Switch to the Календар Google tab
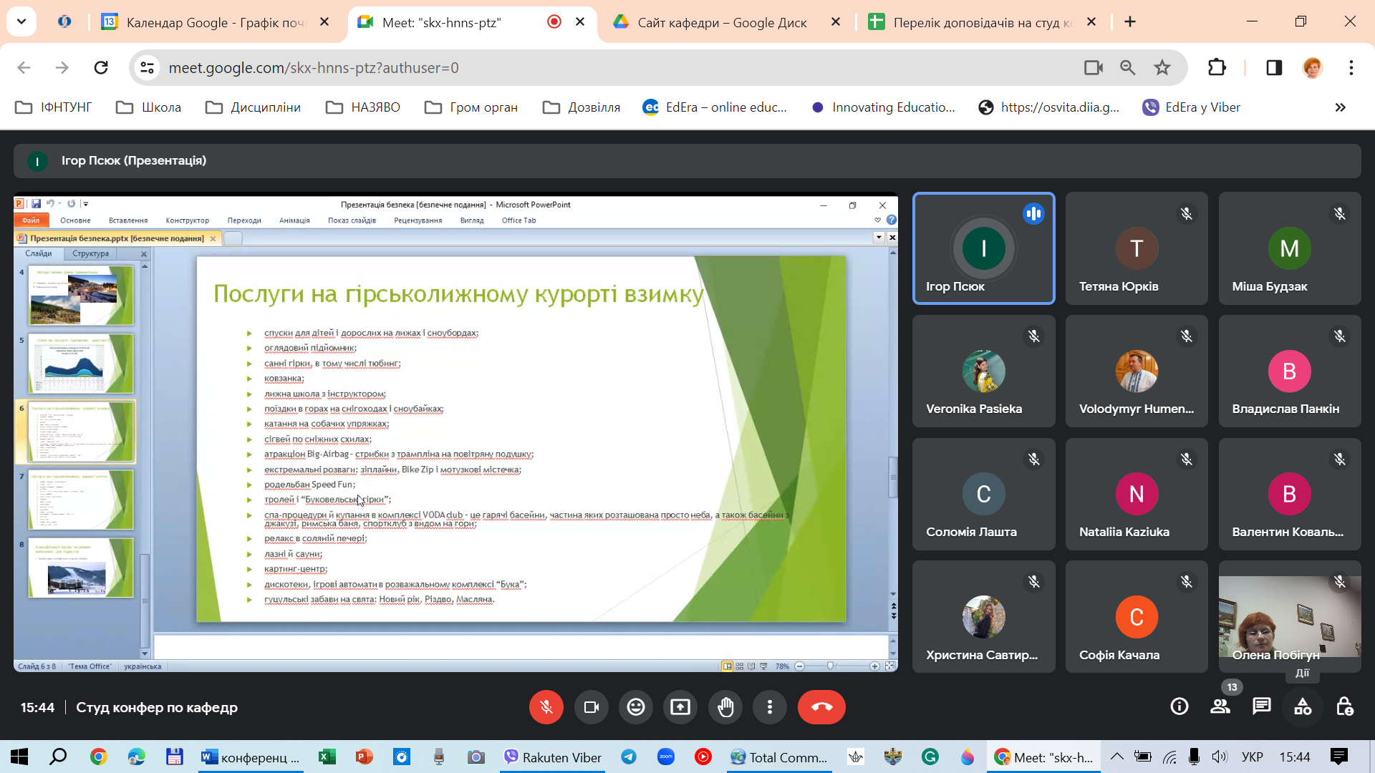The width and height of the screenshot is (1375, 773). tap(215, 22)
